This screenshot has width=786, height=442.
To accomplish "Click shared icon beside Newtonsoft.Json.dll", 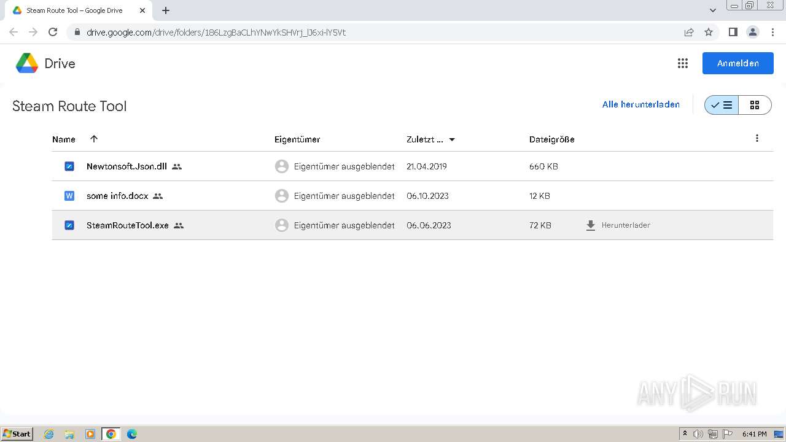I will (x=177, y=166).
